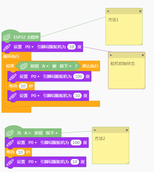
Task: Click servo icon on first 10度 block under main program
Action: tap(7, 47)
